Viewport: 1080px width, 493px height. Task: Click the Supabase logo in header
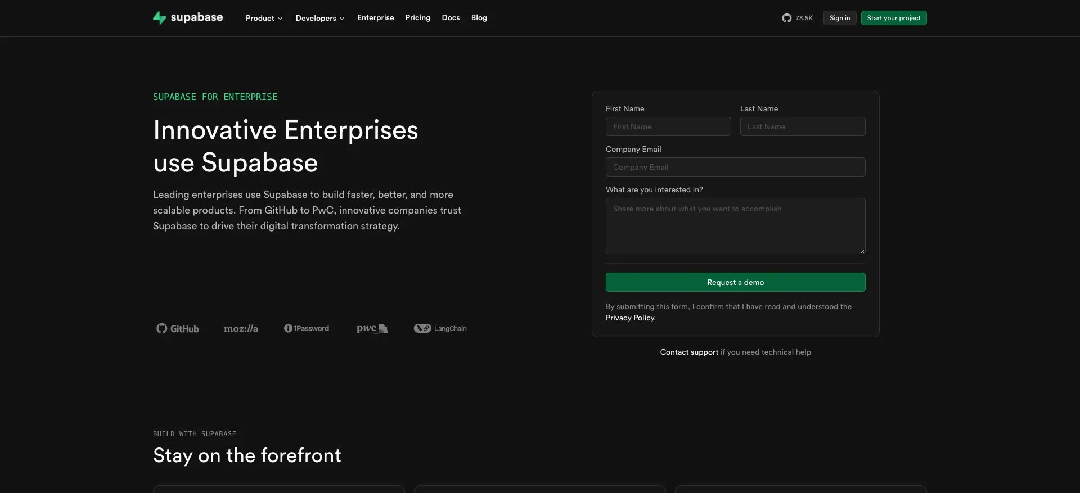[x=188, y=17]
